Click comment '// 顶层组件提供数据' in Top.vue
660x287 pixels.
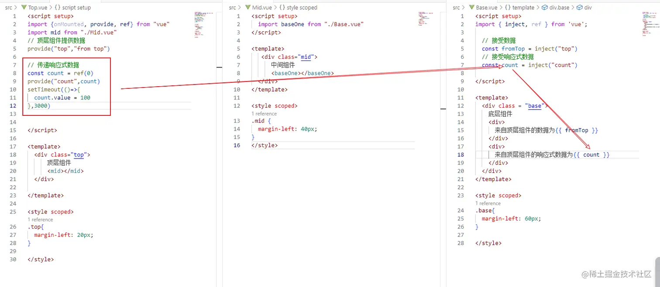click(56, 41)
